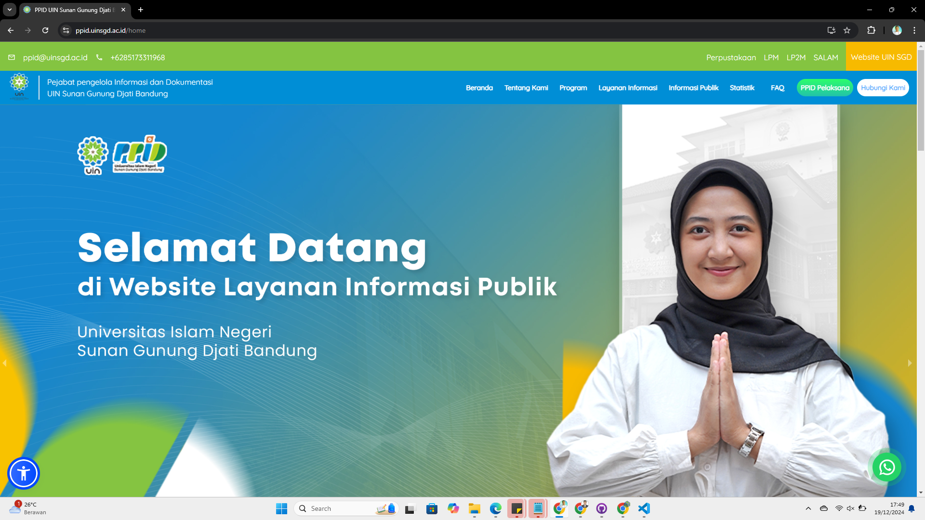Viewport: 925px width, 520px height.
Task: Click the PPID logo in the hero banner
Action: click(x=140, y=154)
